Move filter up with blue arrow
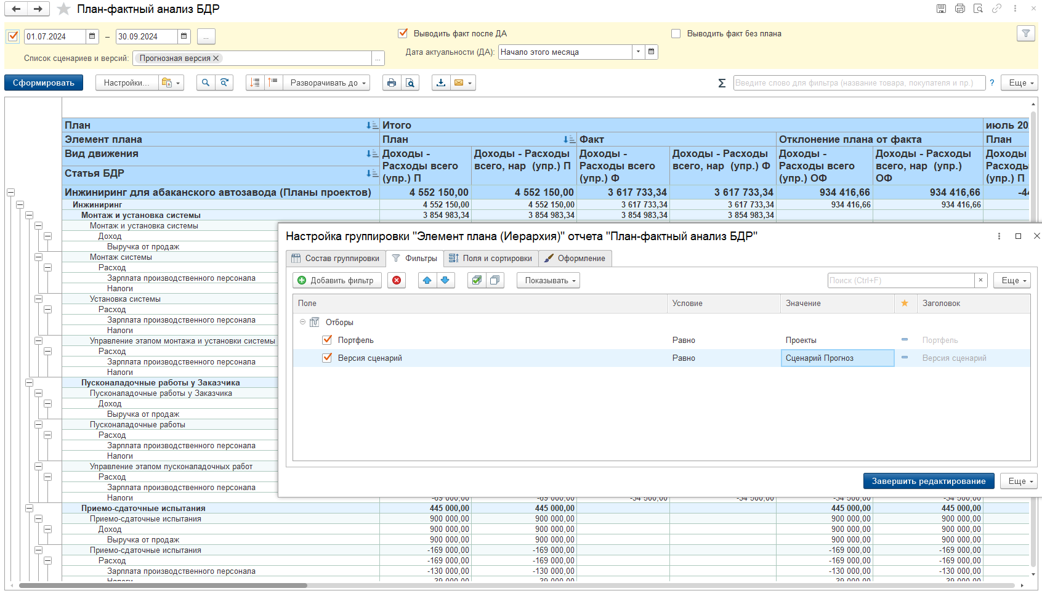 tap(427, 281)
